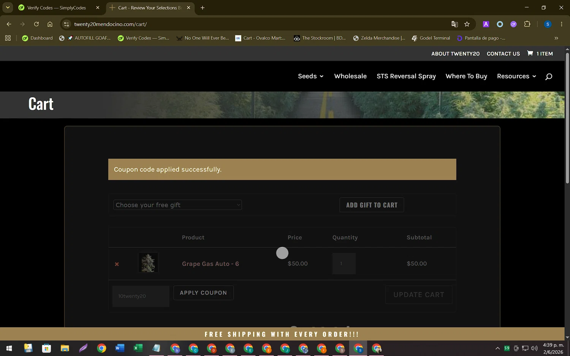Open the Pantalla de pago bookmark

tap(481, 38)
